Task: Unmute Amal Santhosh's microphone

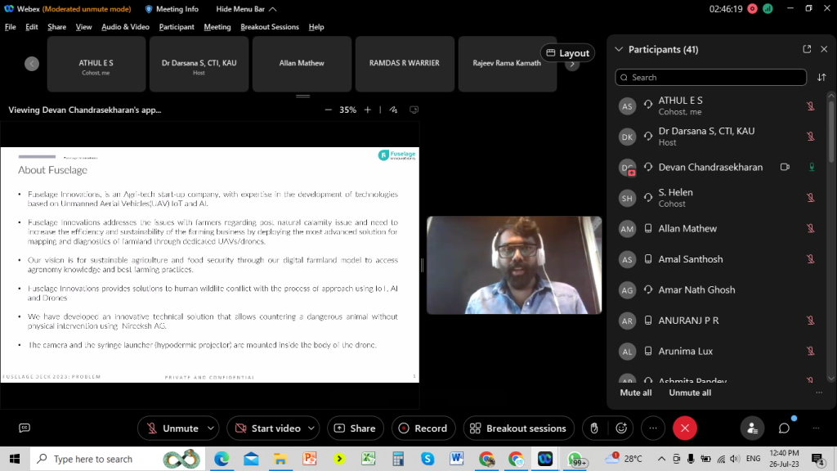Action: point(810,259)
